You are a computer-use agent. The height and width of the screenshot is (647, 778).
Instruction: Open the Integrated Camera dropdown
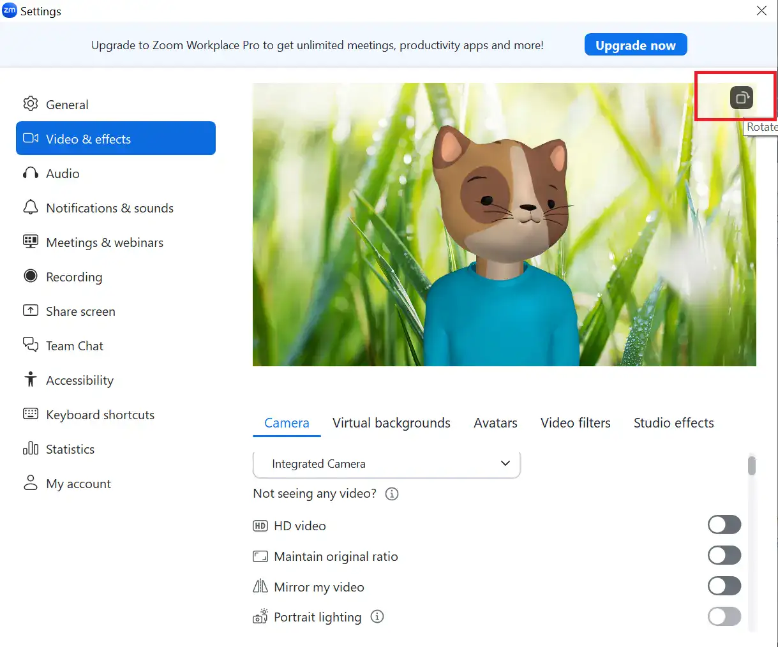tap(387, 464)
